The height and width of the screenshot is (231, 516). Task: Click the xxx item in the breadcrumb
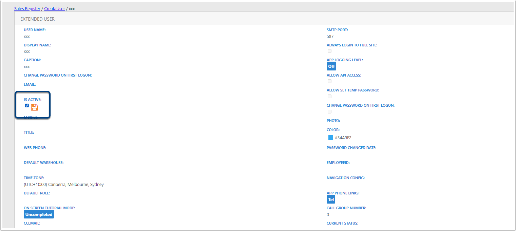pyautogui.click(x=72, y=9)
